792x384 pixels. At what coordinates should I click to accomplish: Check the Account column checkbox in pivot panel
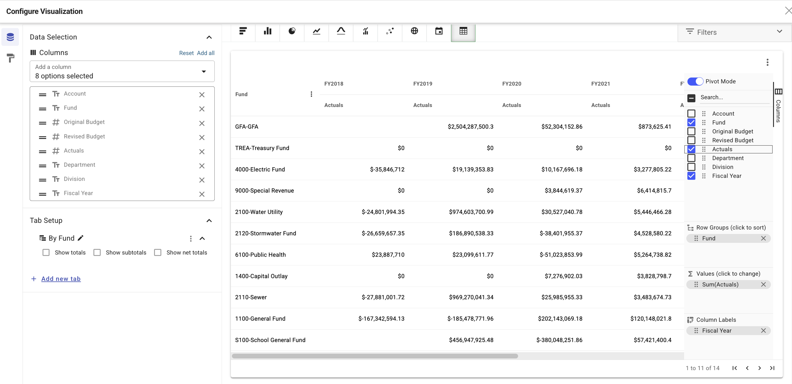tap(691, 113)
